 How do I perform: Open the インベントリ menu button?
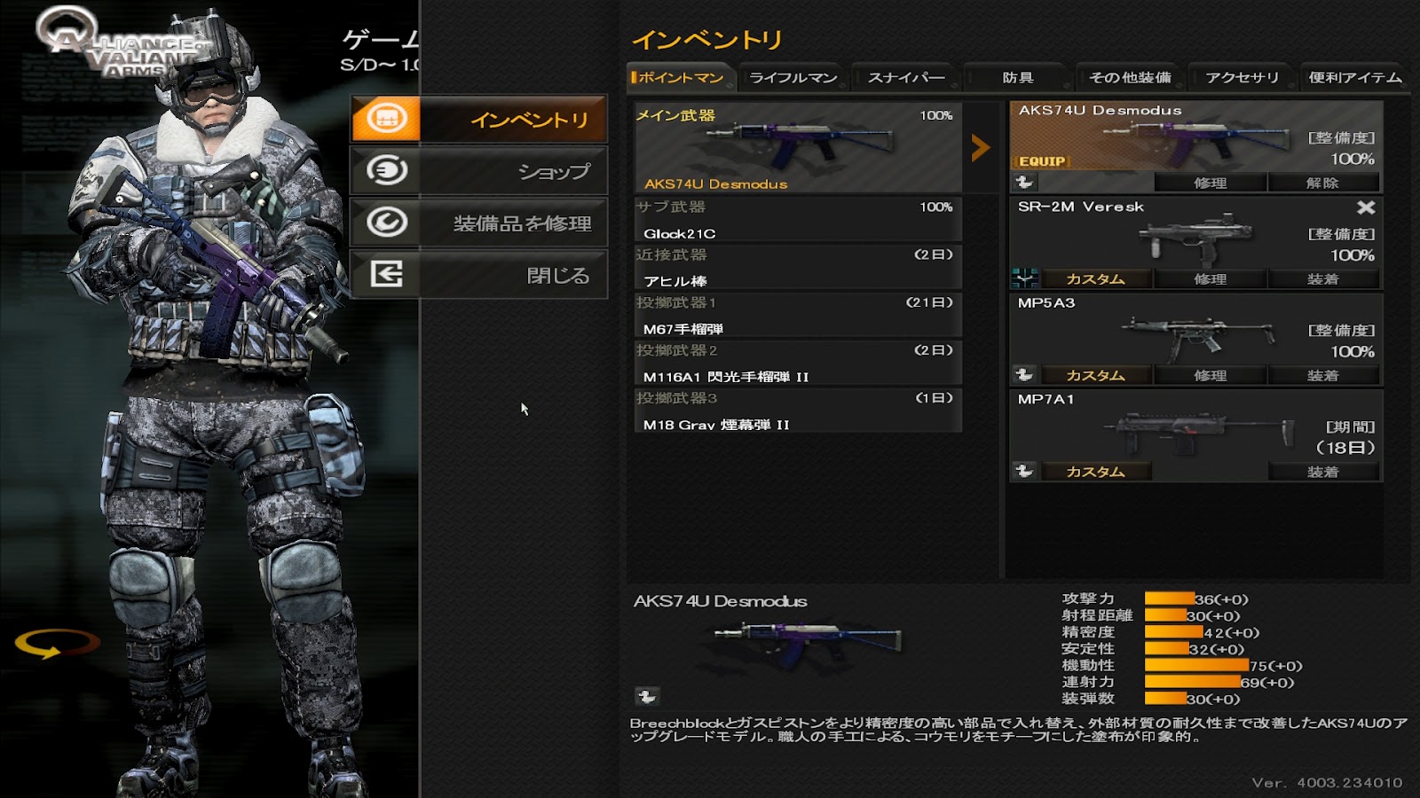point(479,119)
